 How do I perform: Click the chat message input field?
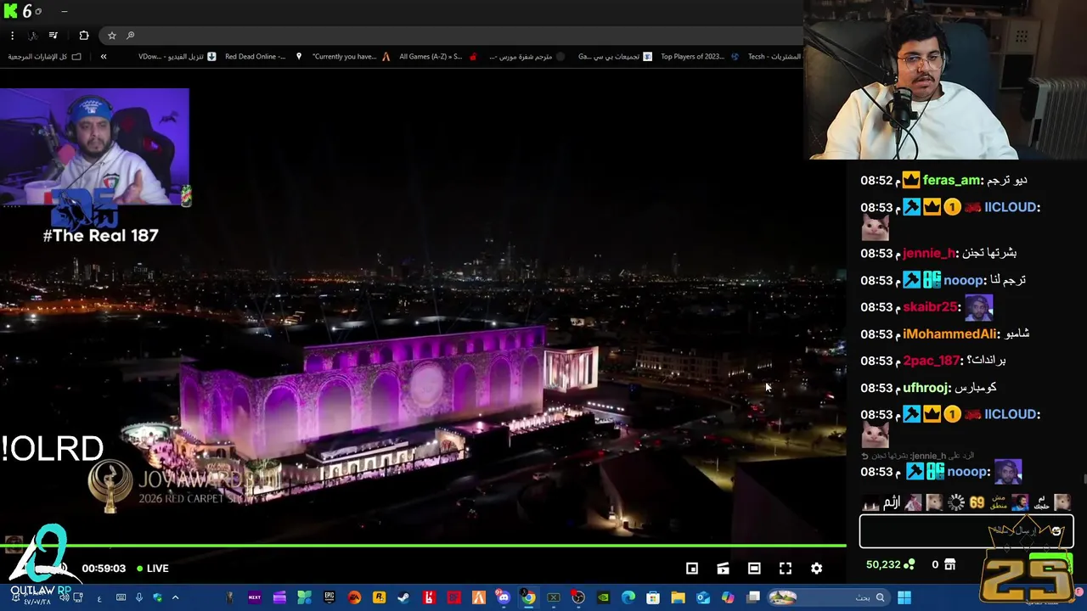point(966,532)
